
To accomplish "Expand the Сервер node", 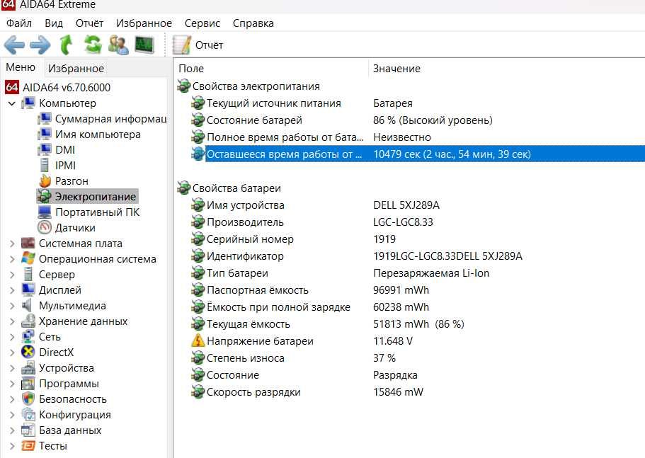I will tap(12, 275).
